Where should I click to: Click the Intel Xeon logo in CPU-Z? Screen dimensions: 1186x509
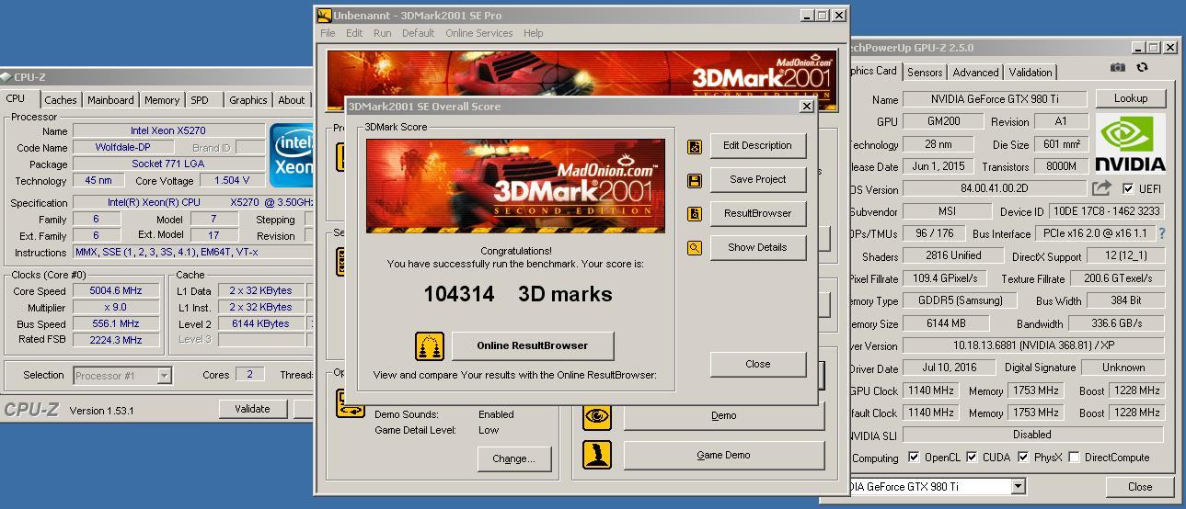293,155
